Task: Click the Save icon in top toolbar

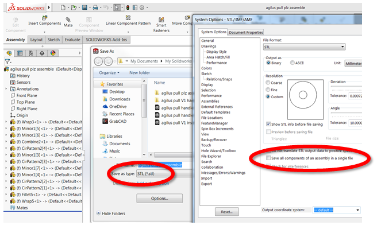Action: 84,7
